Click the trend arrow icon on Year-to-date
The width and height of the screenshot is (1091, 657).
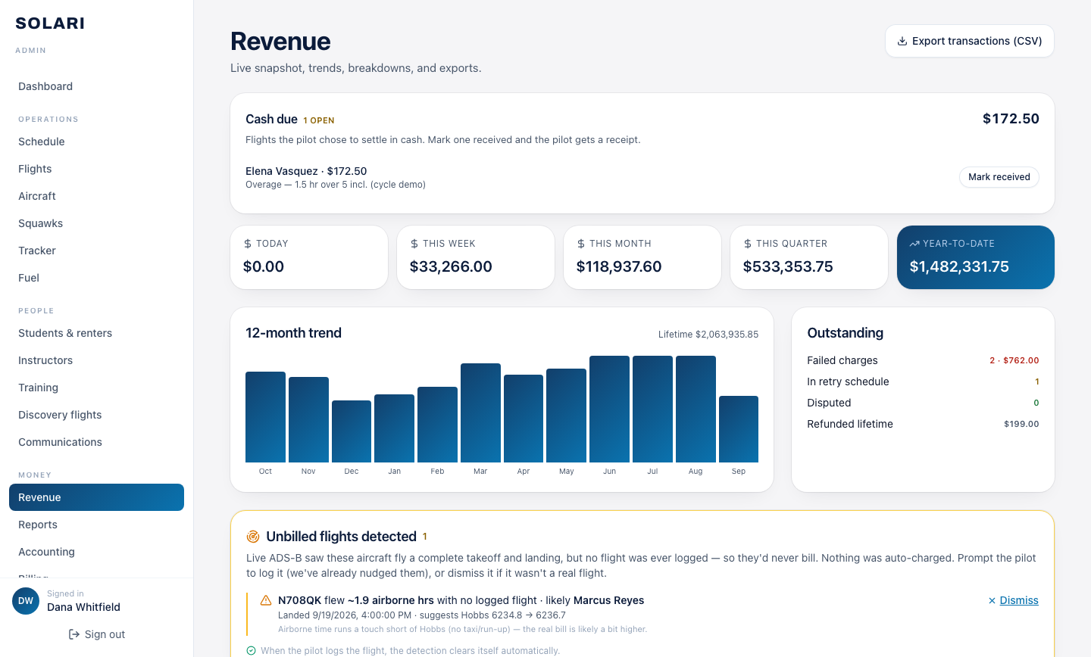click(914, 244)
